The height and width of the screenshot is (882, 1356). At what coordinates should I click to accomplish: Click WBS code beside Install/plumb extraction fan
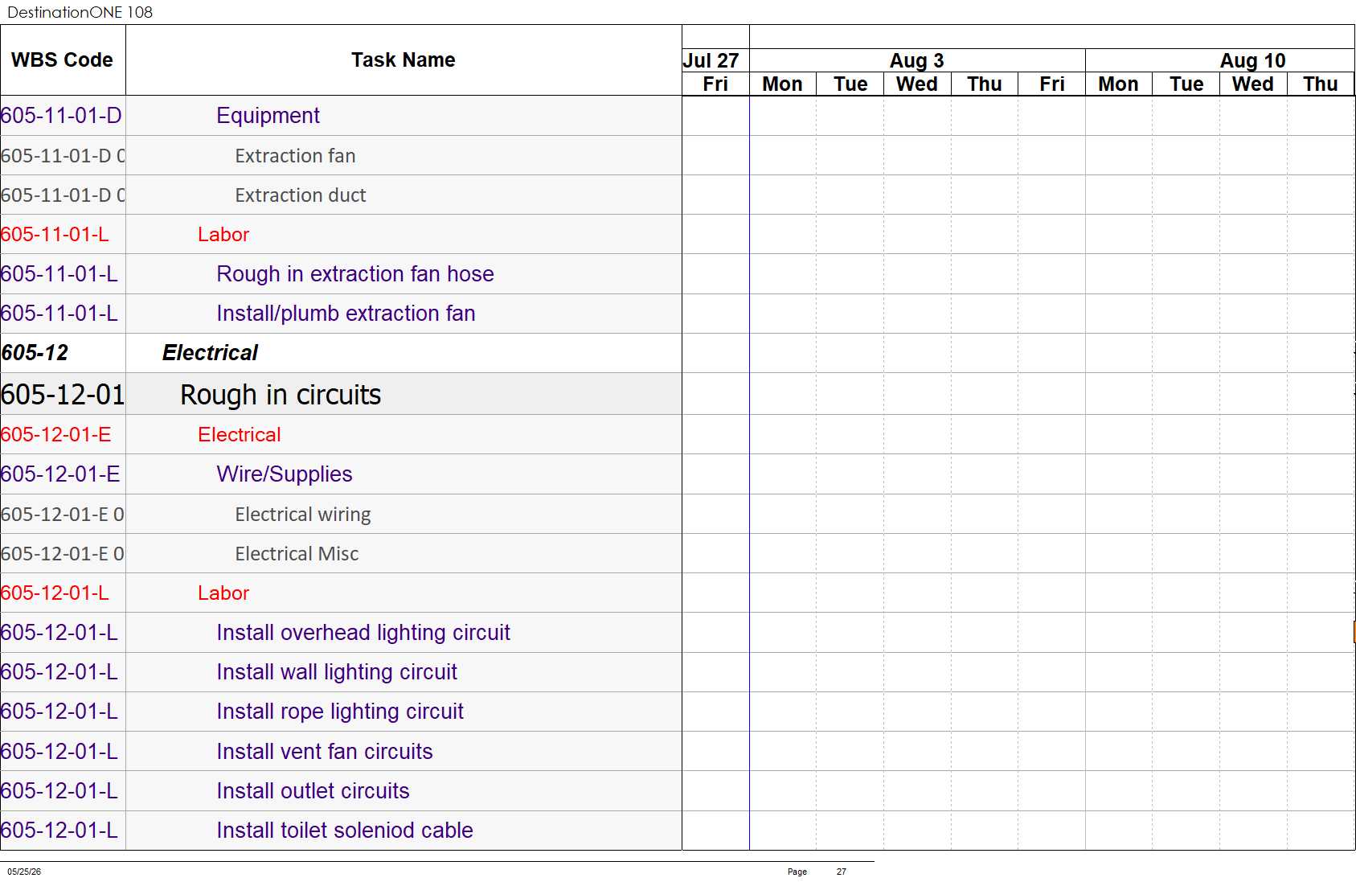59,314
